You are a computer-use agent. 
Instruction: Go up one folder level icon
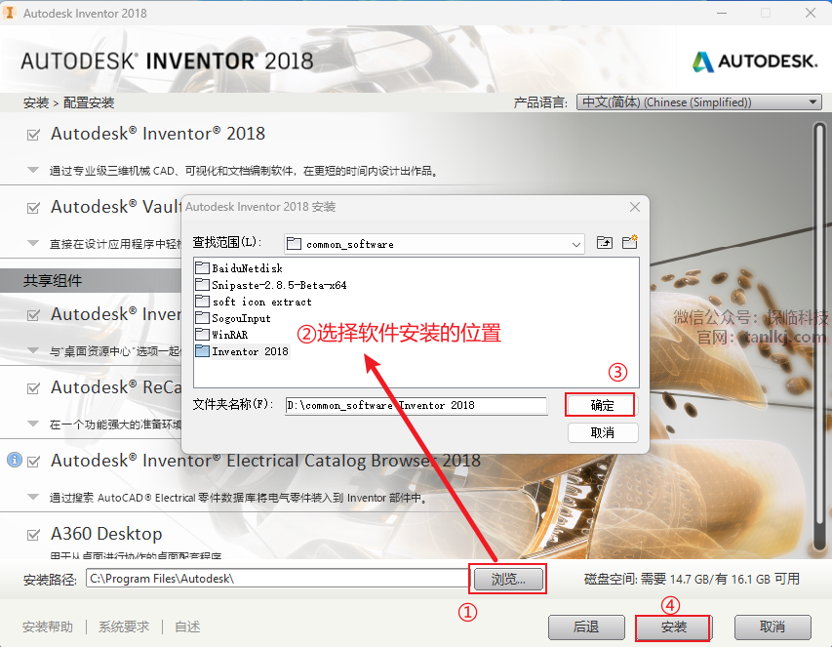coord(605,243)
